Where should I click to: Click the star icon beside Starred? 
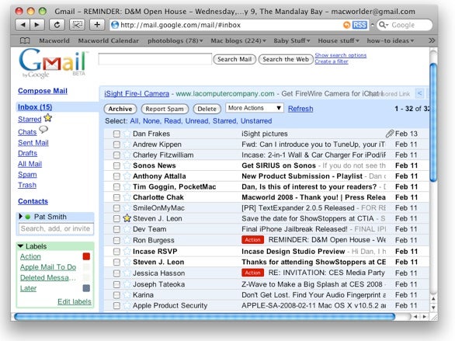(48, 118)
